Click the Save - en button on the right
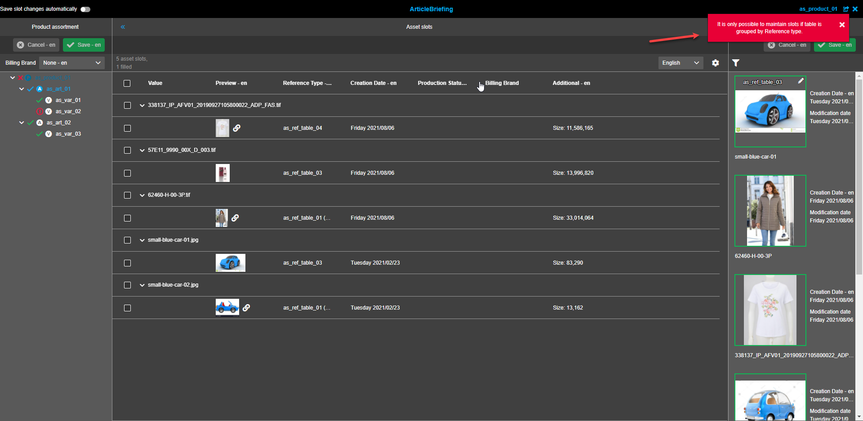 835,44
